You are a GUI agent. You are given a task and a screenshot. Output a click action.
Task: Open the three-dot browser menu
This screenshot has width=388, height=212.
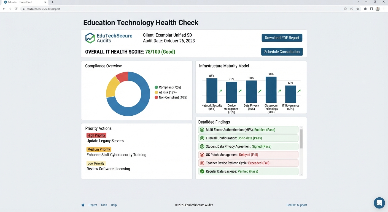[384, 9]
